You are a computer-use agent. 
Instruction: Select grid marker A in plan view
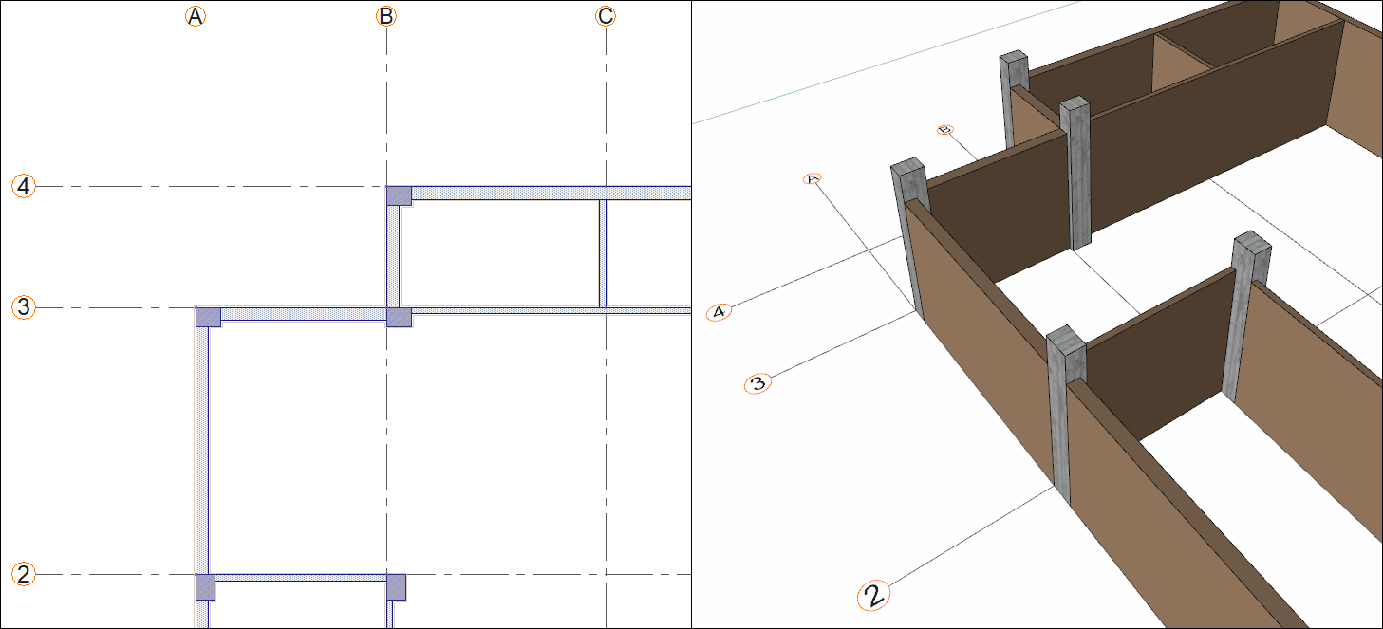196,16
